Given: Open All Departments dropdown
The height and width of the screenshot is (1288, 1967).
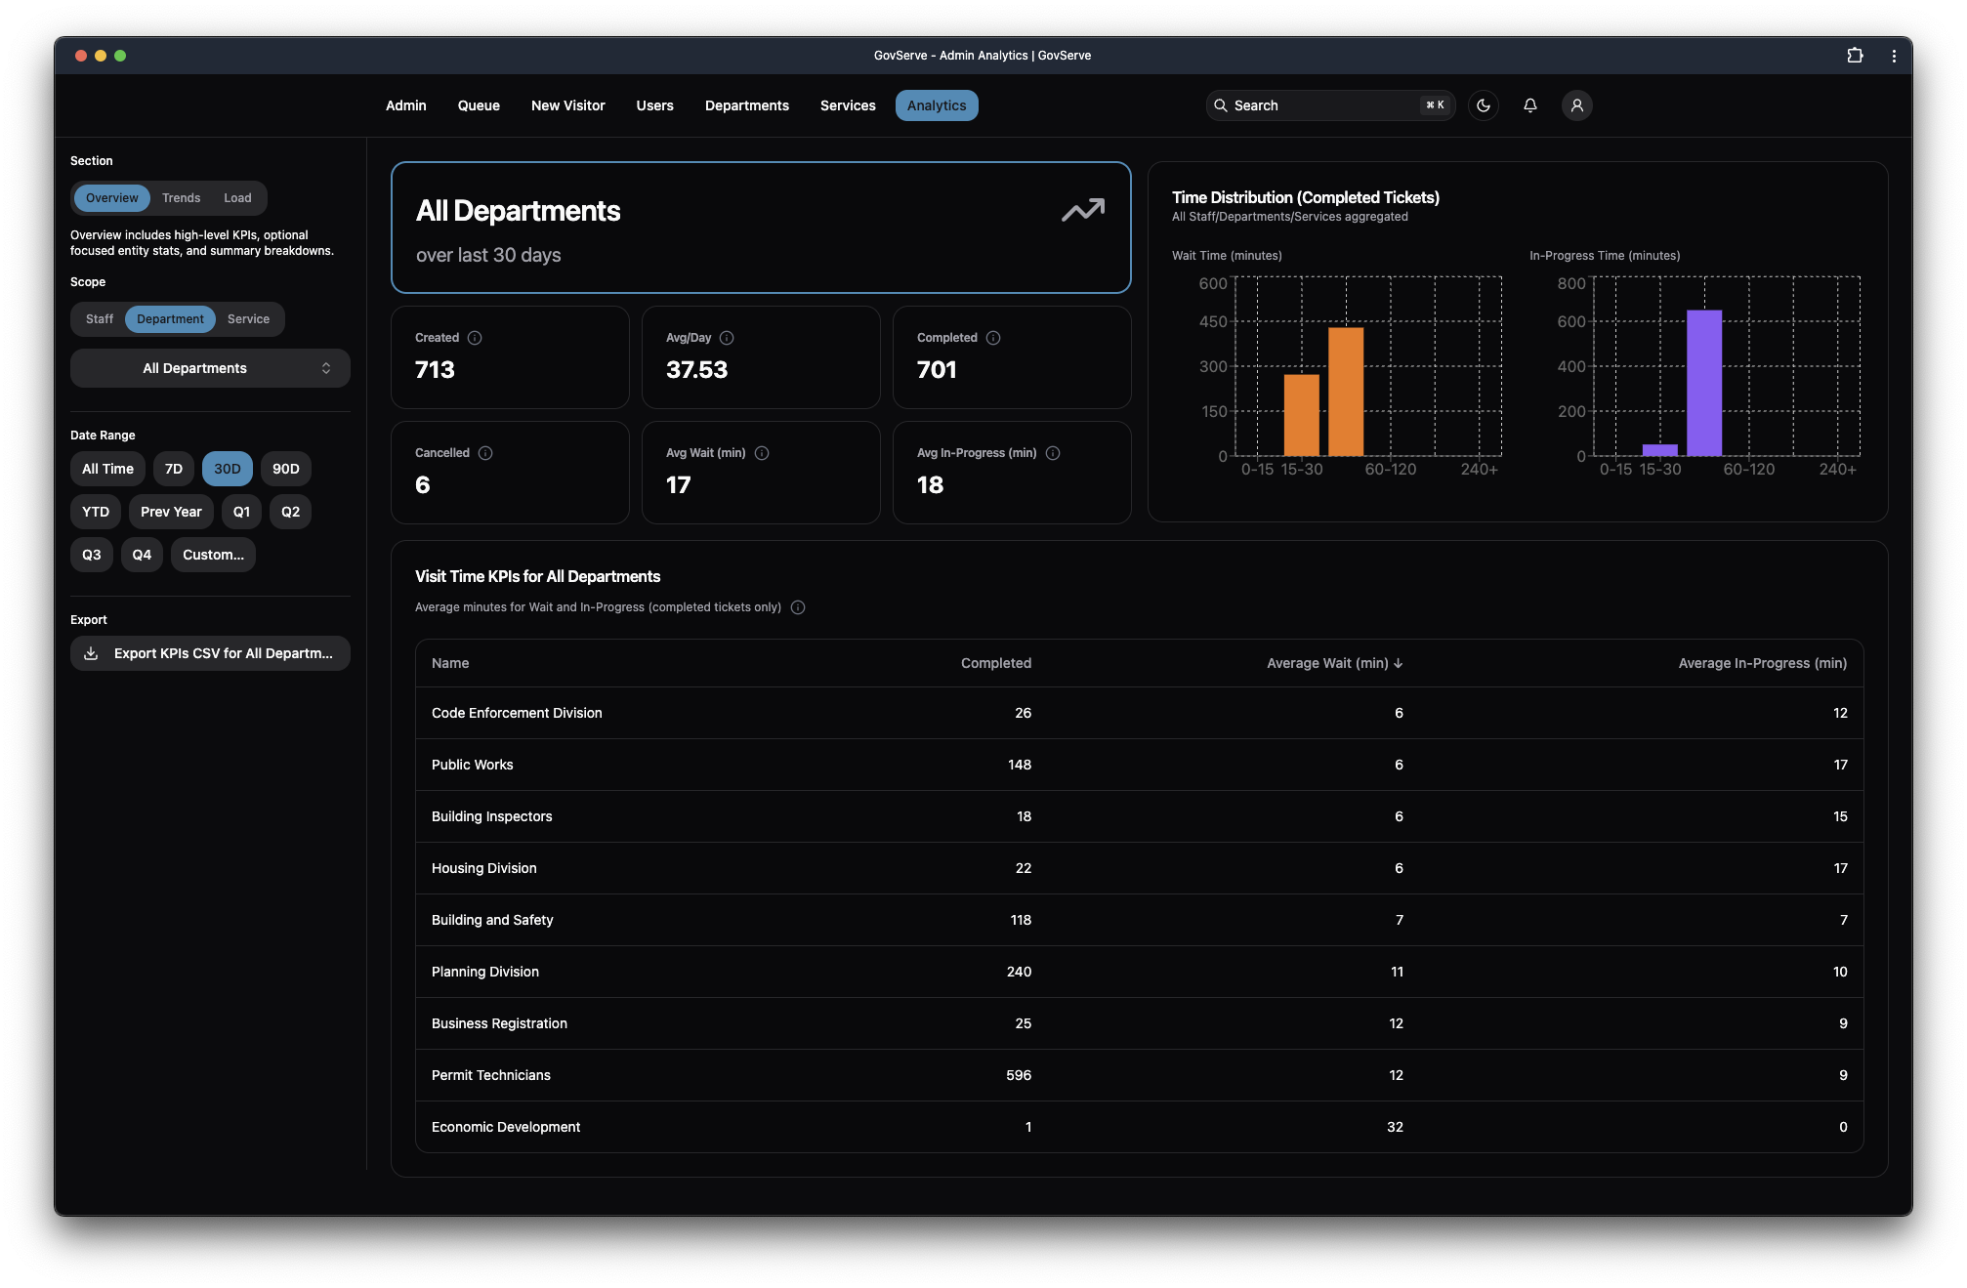Looking at the screenshot, I should pyautogui.click(x=210, y=368).
